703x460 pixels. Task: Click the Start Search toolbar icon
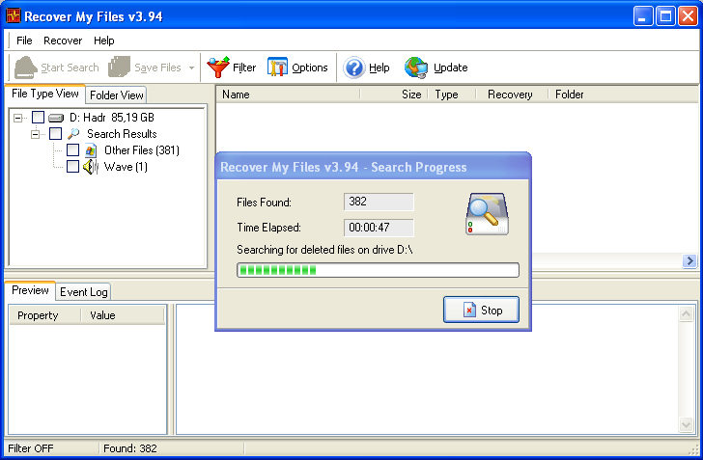(25, 68)
